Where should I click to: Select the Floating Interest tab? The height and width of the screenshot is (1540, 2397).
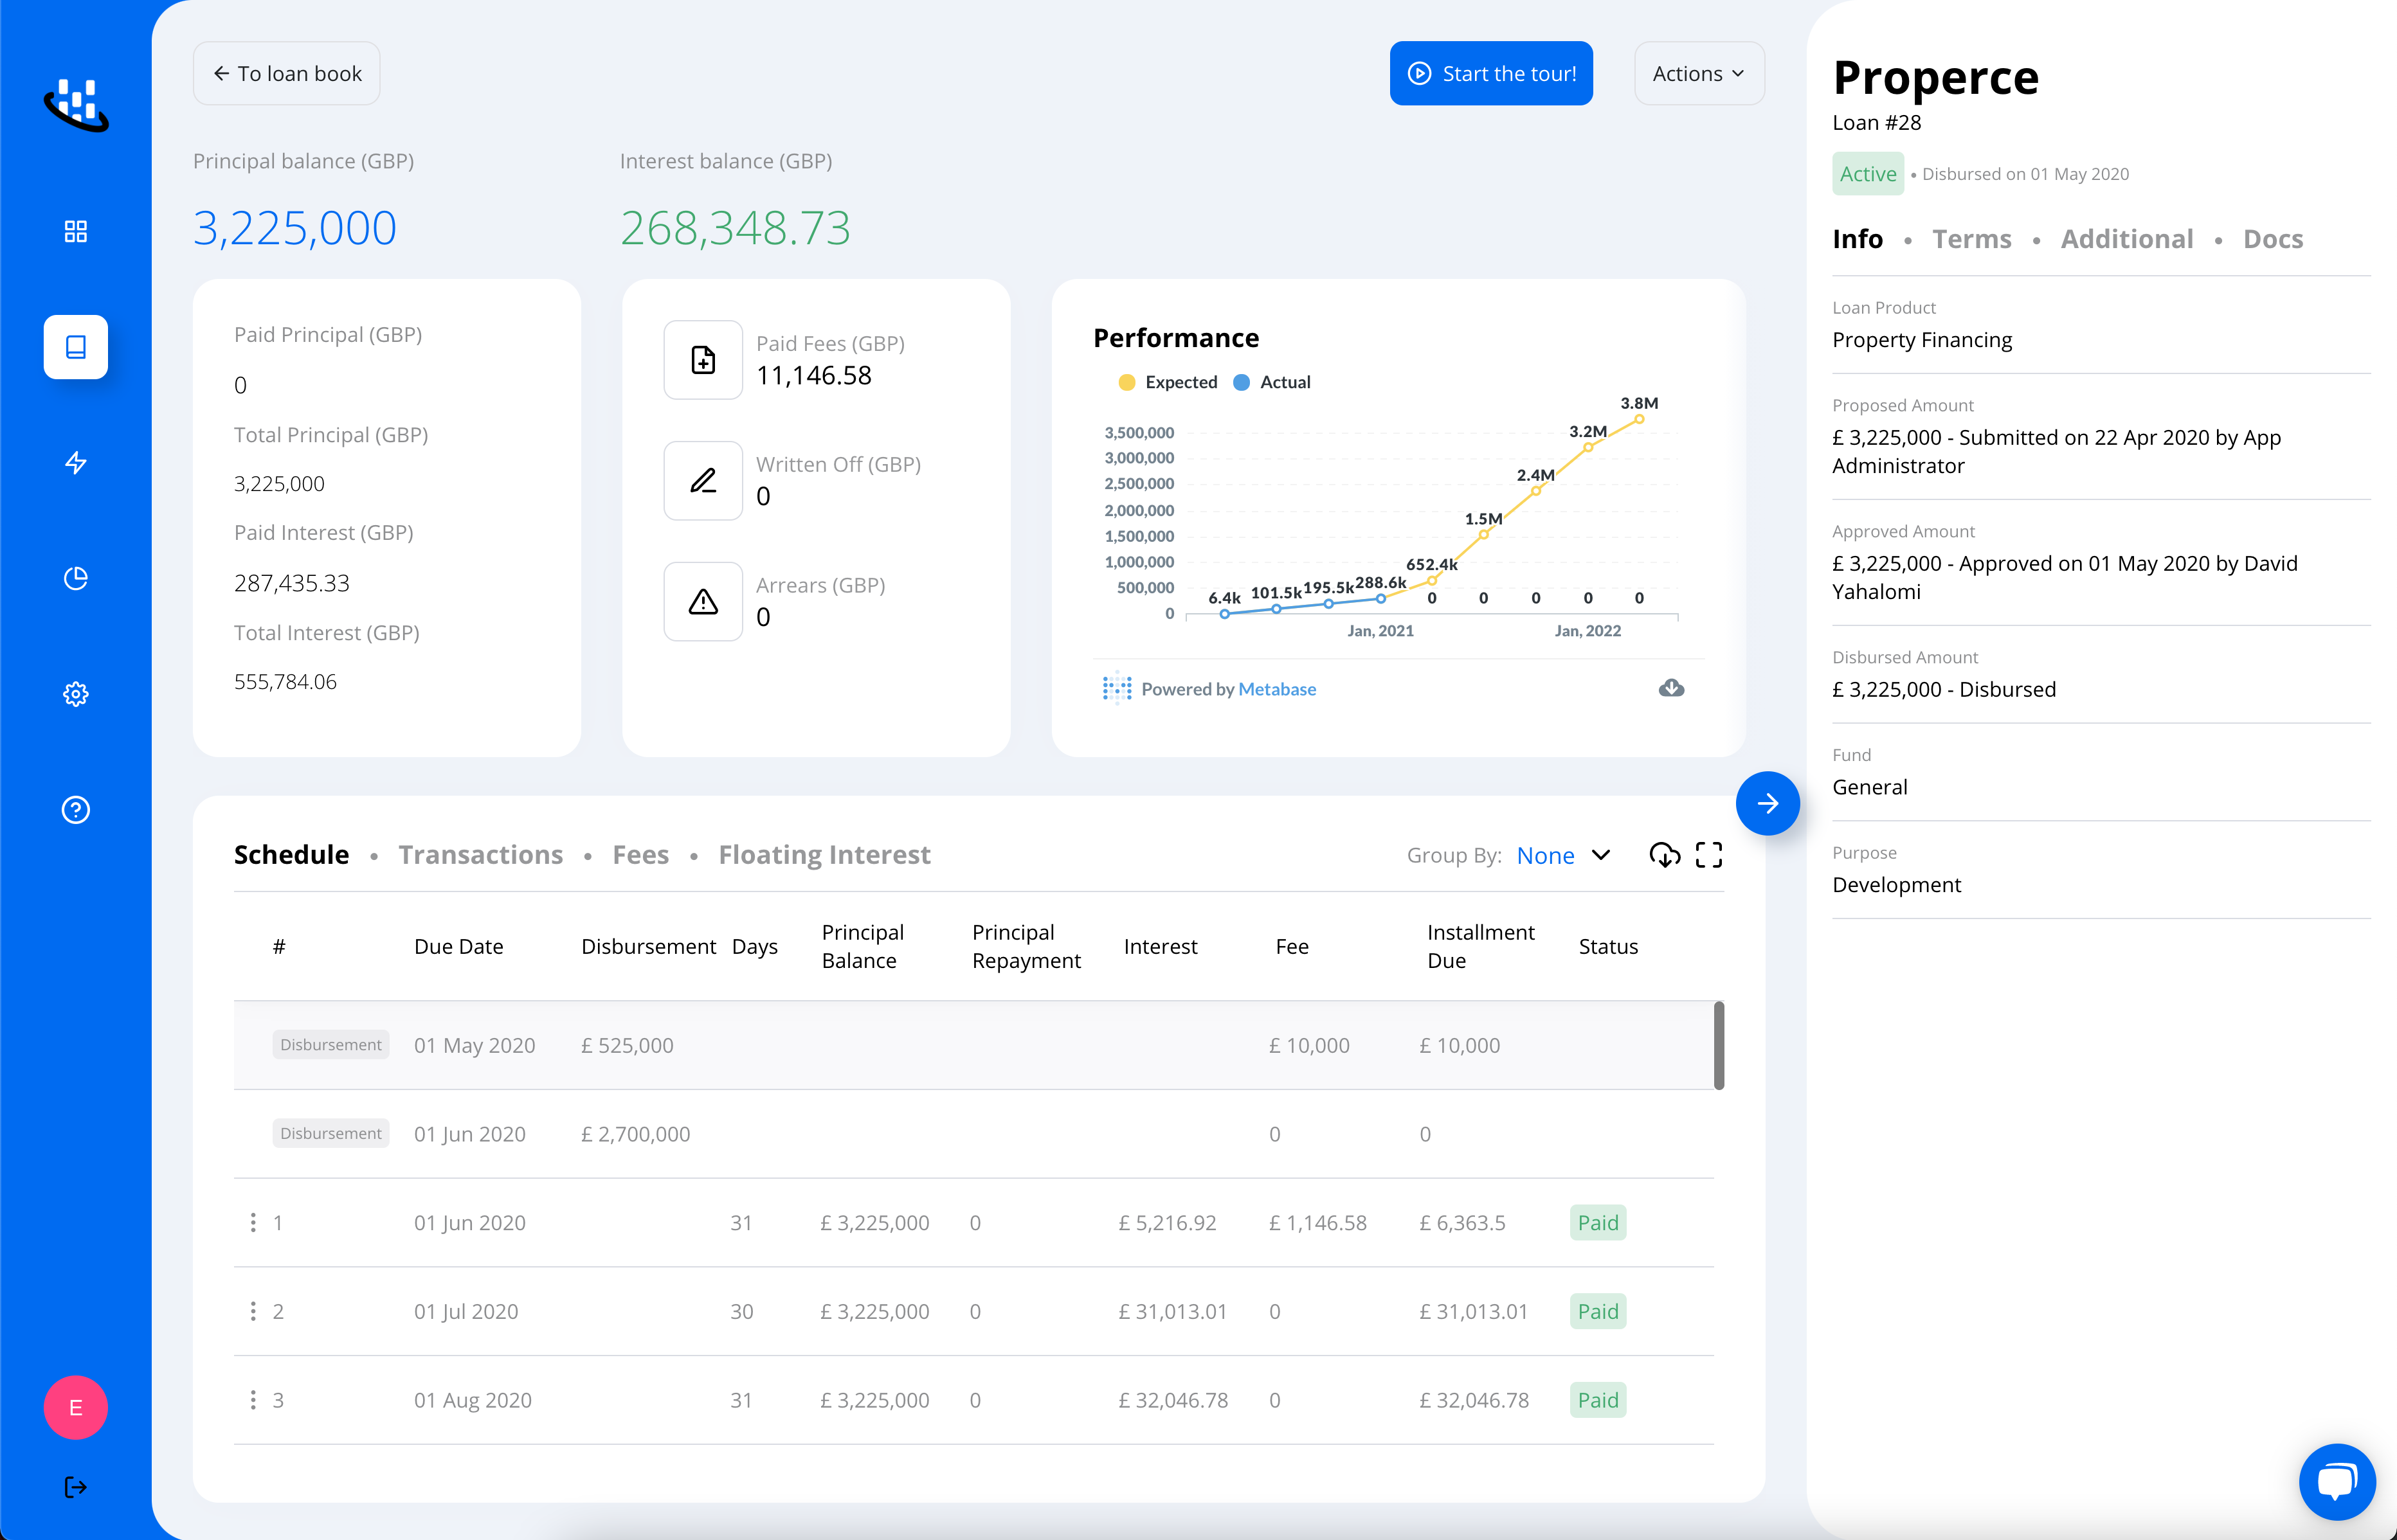point(824,854)
